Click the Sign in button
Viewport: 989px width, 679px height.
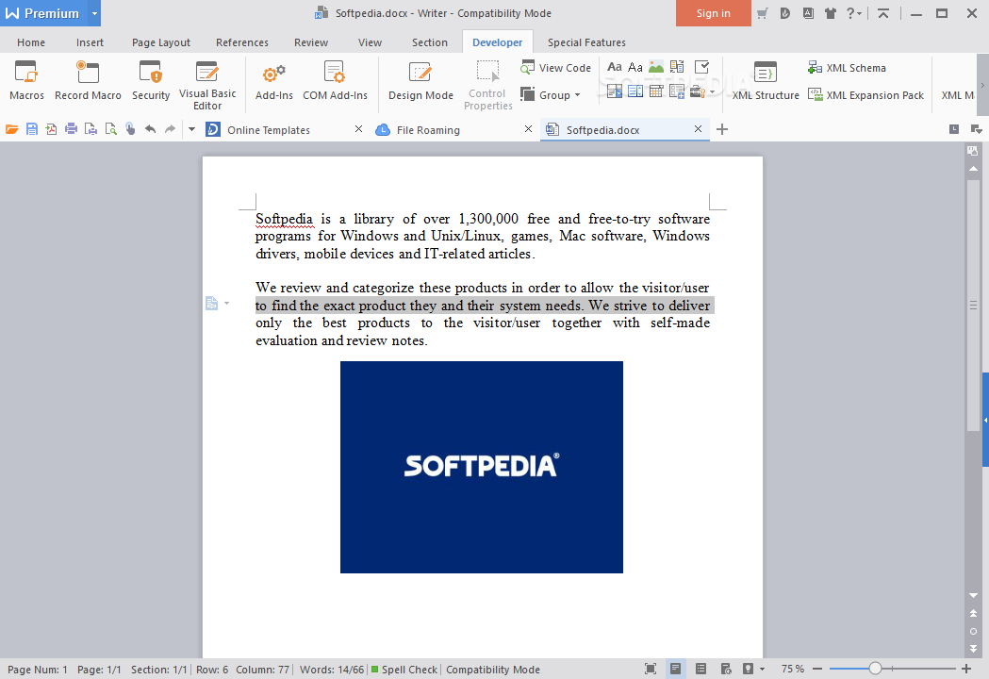click(714, 13)
